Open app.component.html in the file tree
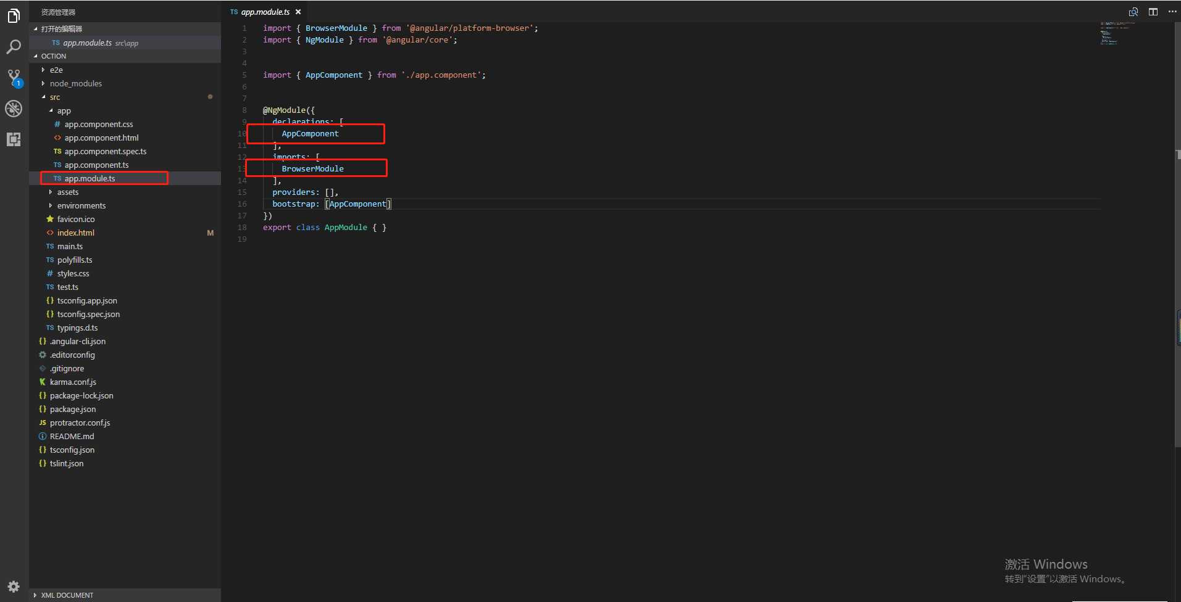The height and width of the screenshot is (602, 1181). [101, 138]
